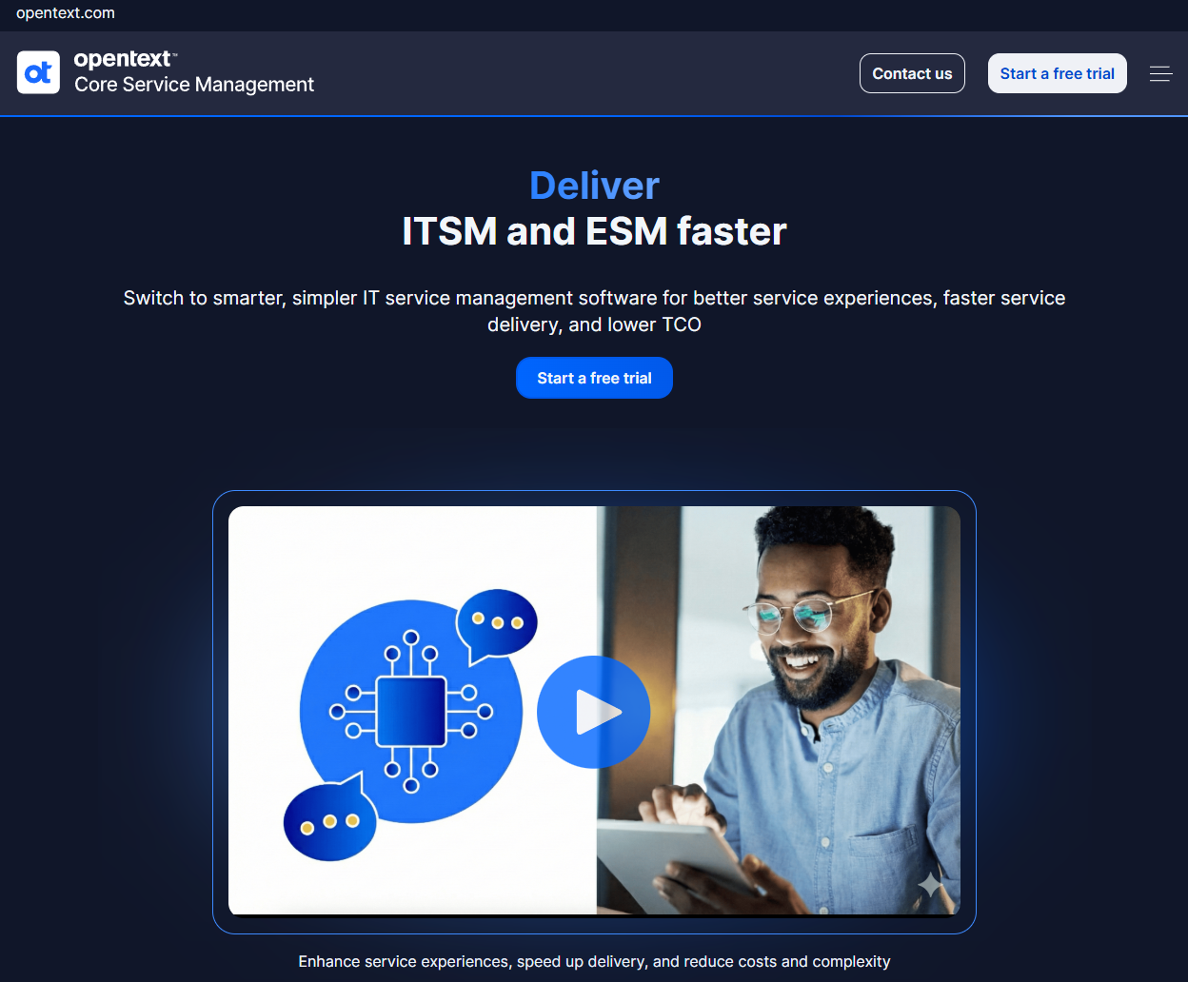Open the hamburger navigation menu
Screen dimensions: 1188x982
pyautogui.click(x=1160, y=73)
